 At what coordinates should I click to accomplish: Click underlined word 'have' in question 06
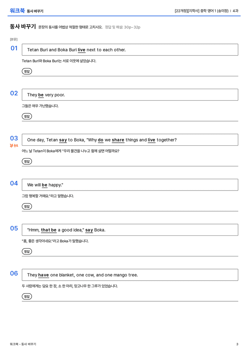[43, 275]
